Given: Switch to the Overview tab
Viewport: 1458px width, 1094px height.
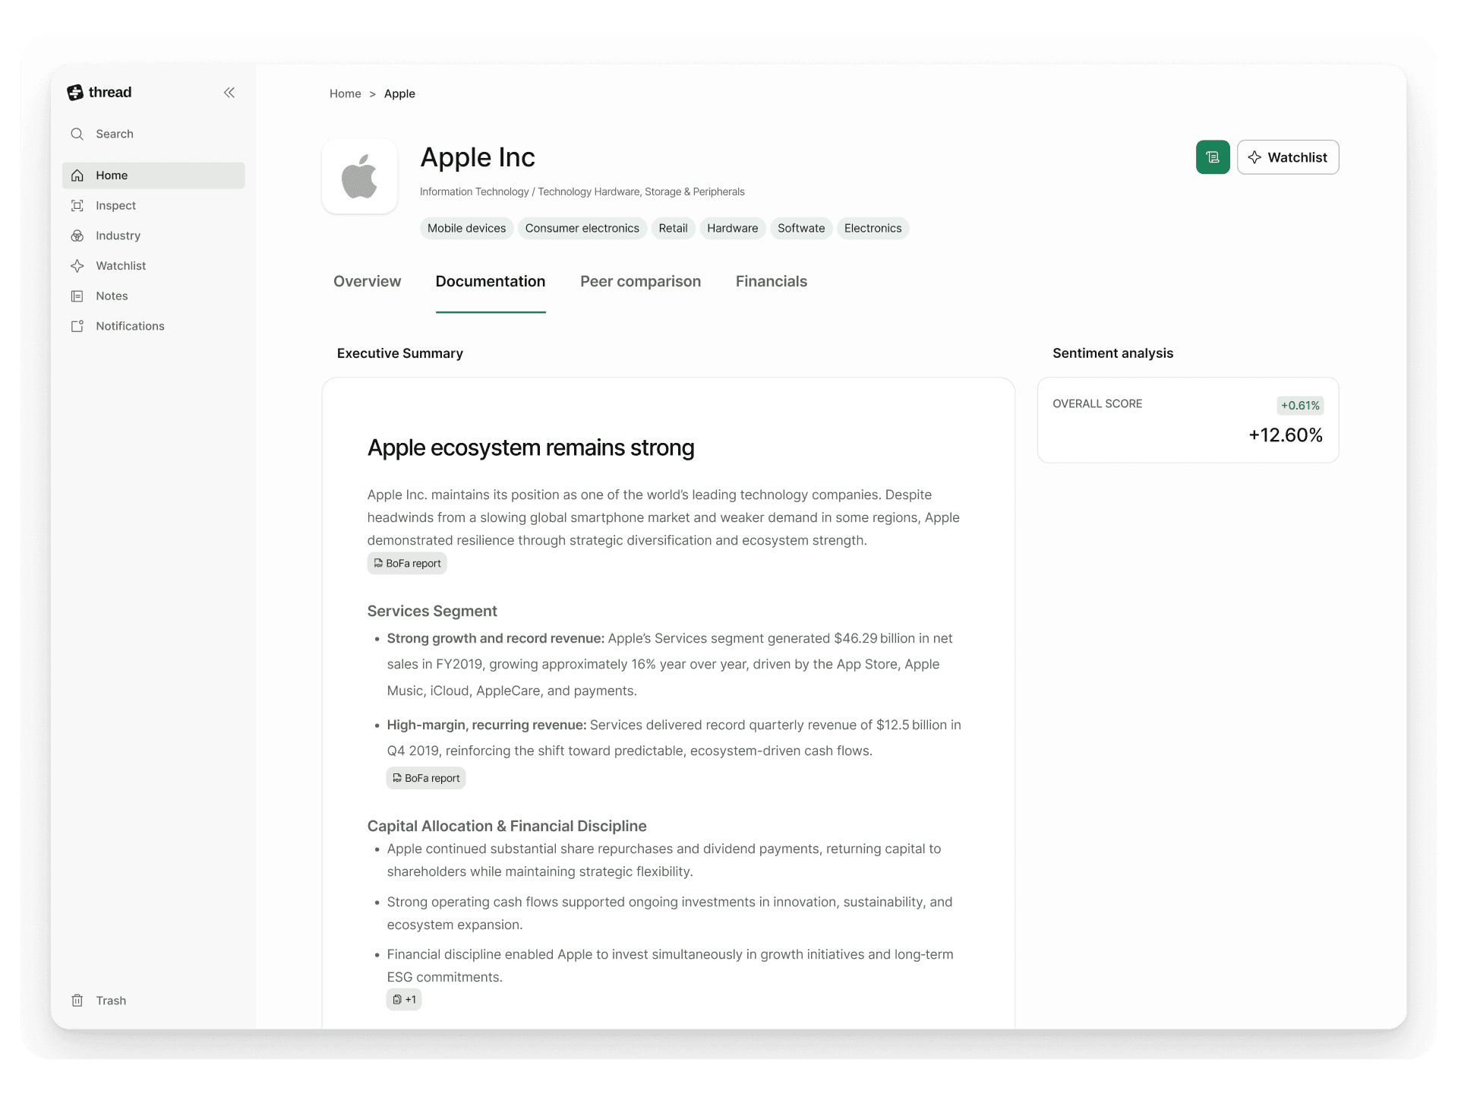Looking at the screenshot, I should [x=367, y=281].
